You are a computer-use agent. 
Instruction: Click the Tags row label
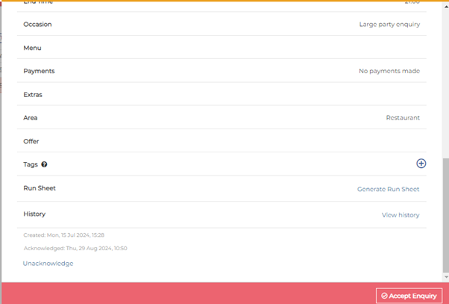click(31, 164)
